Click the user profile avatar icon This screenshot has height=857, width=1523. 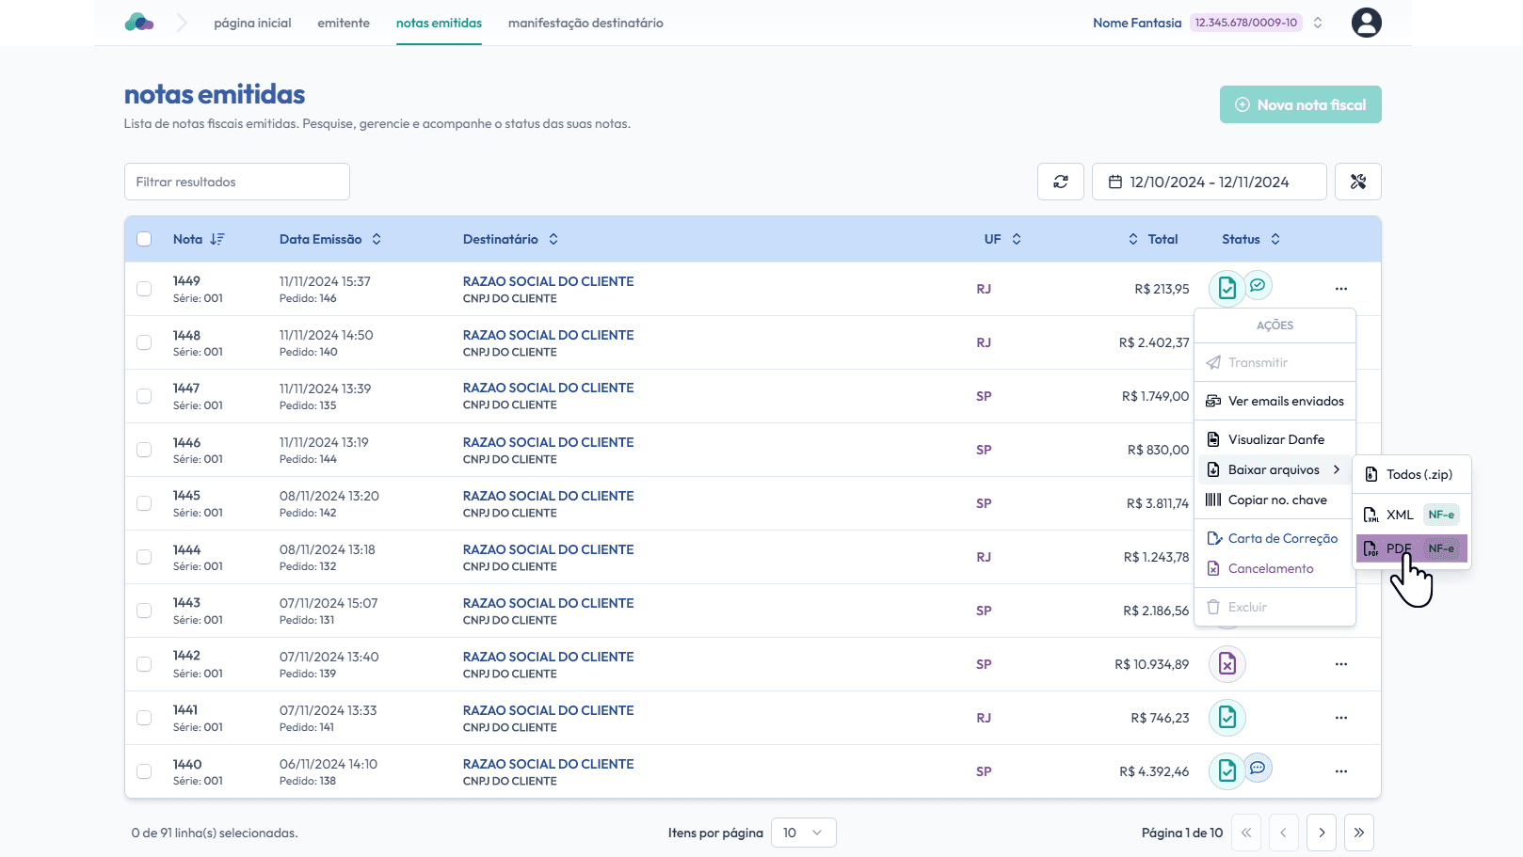(1366, 23)
